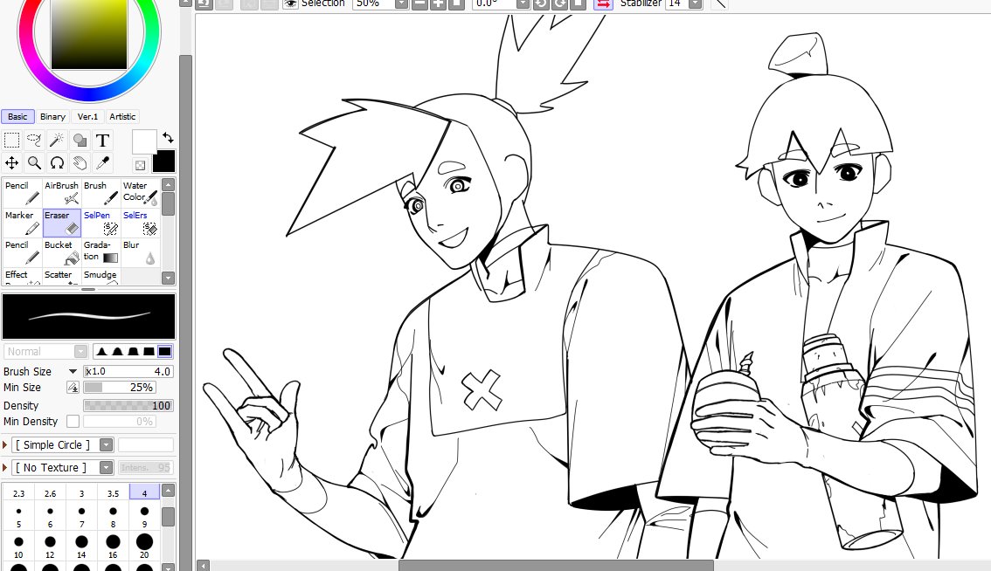The image size is (991, 571).
Task: Select the fourth brush edge shape
Action: [149, 351]
